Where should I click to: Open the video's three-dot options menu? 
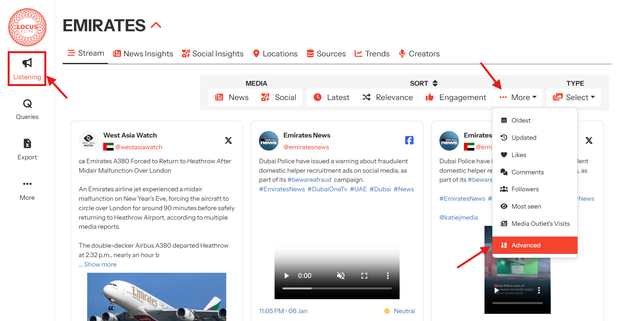point(388,276)
